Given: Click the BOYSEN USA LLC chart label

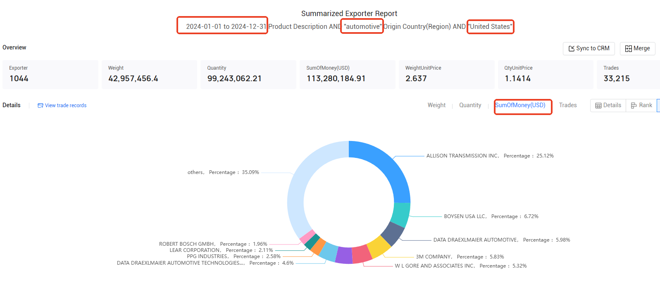Looking at the screenshot, I should 491,216.
